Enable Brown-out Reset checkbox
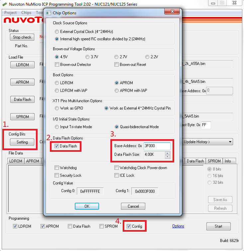This screenshot has width=244, height=251. (x=116, y=65)
